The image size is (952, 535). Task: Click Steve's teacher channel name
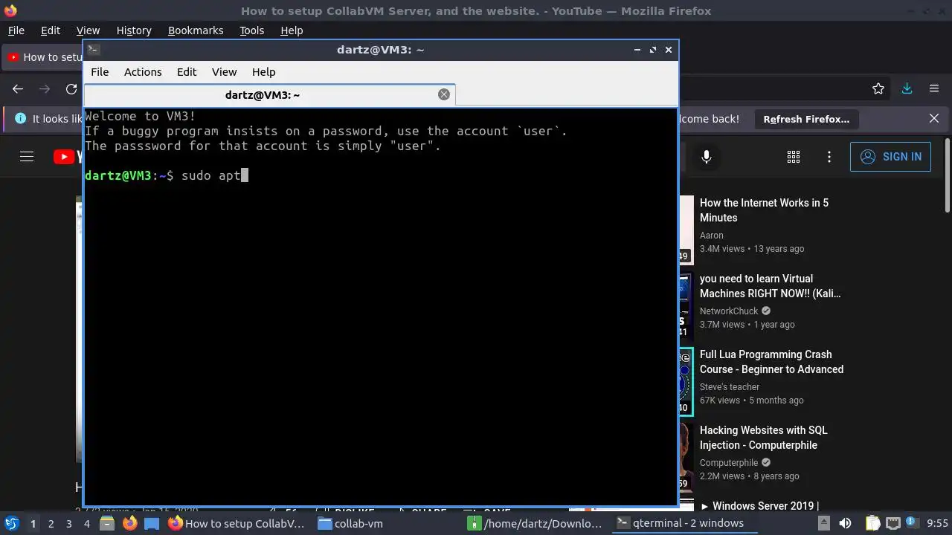pyautogui.click(x=730, y=387)
